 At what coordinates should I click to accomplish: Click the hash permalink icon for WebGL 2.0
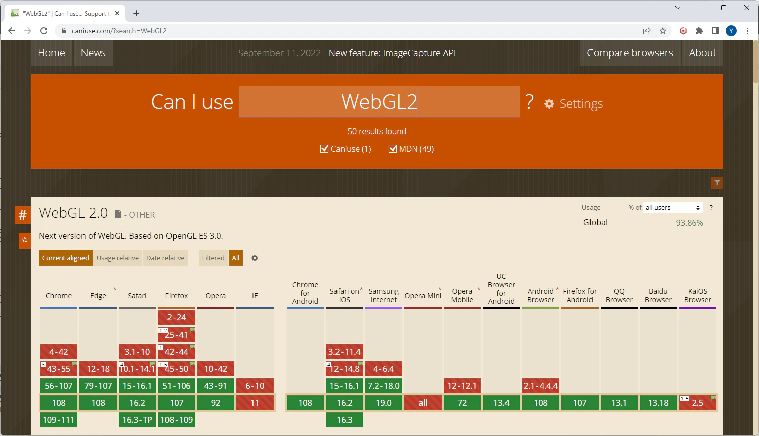click(x=23, y=215)
